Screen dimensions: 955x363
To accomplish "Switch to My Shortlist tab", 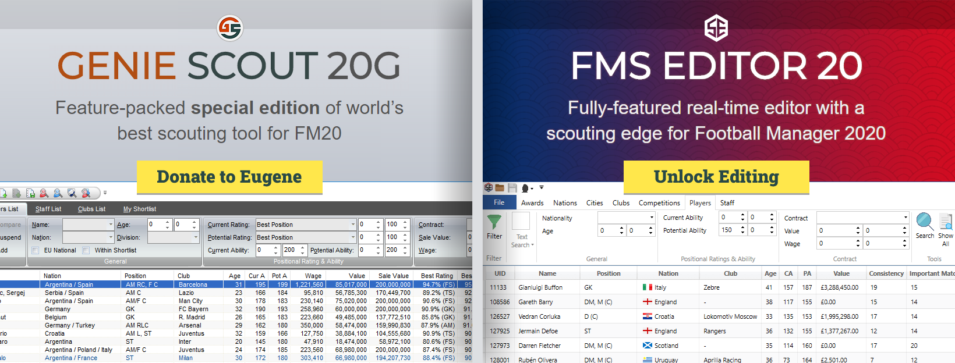I will [x=140, y=209].
